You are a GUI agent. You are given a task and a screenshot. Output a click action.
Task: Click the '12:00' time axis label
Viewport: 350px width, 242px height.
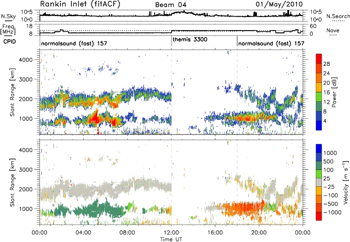point(171,233)
